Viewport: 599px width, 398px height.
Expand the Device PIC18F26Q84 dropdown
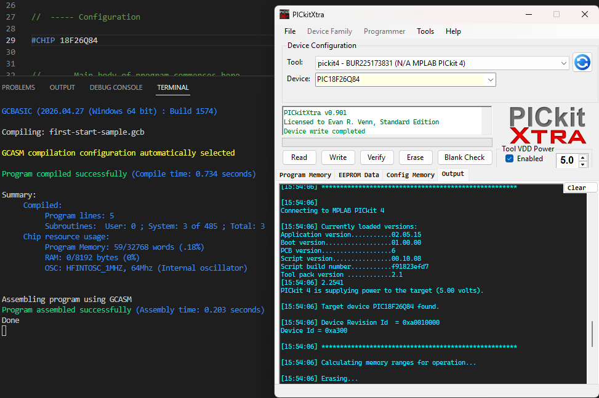pos(490,79)
